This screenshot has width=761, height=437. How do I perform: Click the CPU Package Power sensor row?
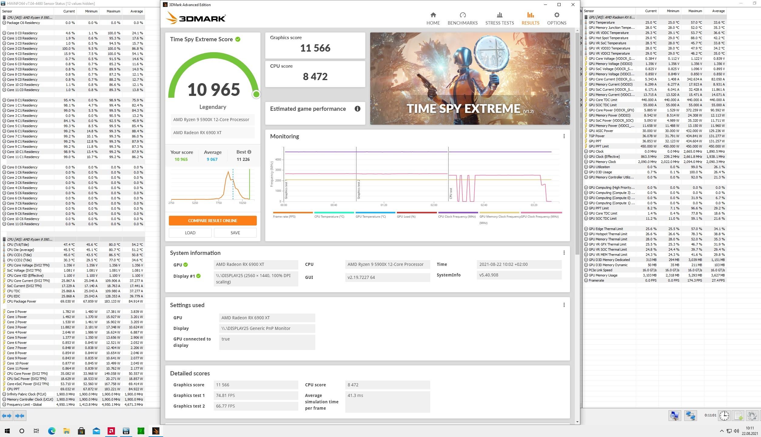pyautogui.click(x=73, y=301)
